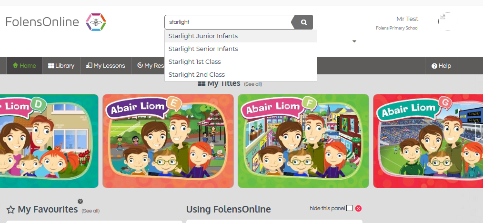Choose Starlight 2nd Class from suggestions
This screenshot has width=483, height=223.
coord(196,74)
